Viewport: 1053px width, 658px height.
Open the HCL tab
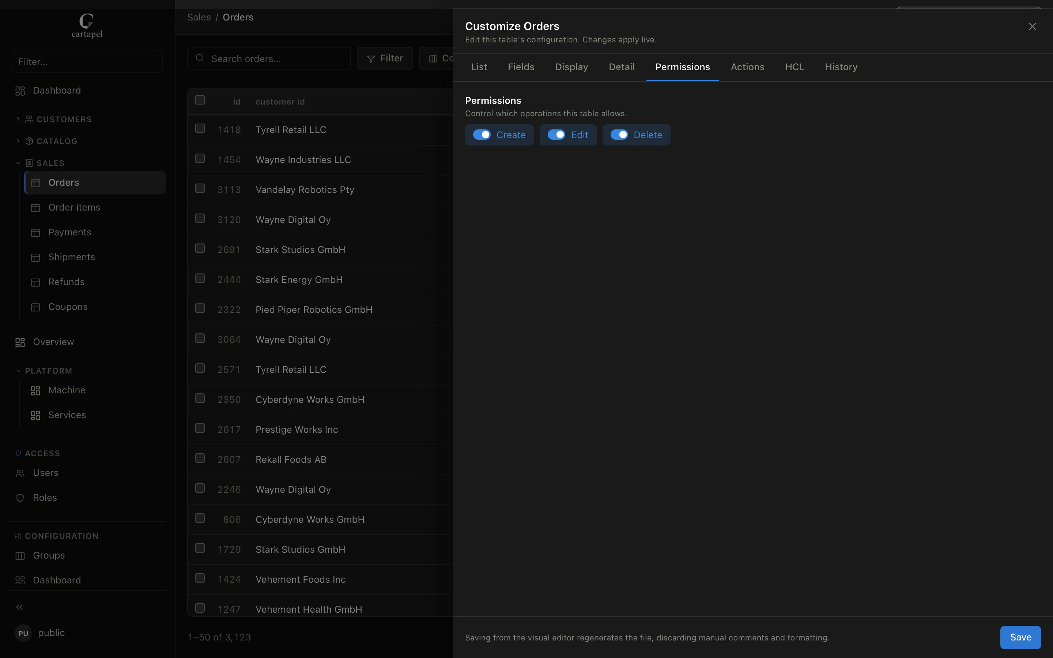click(x=795, y=67)
